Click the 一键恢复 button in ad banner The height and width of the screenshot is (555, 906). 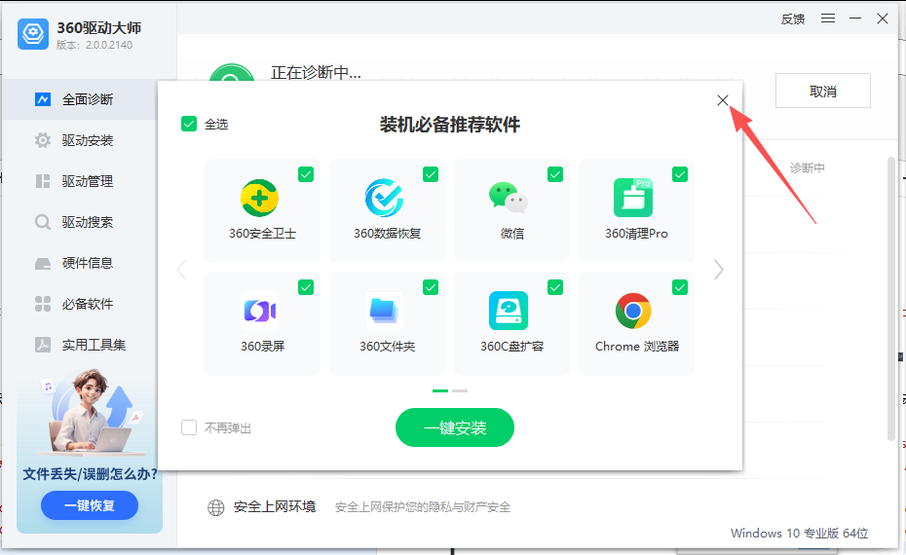(x=90, y=505)
